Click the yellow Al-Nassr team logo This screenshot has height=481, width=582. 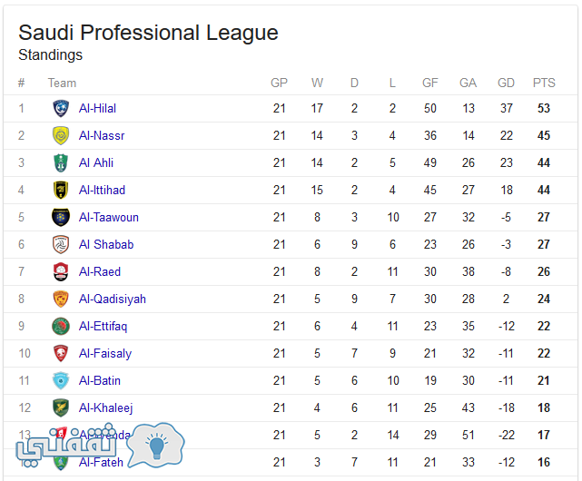61,135
